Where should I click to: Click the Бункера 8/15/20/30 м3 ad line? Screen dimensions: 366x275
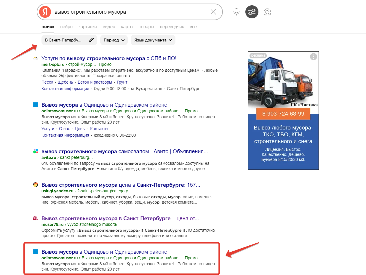(x=283, y=159)
